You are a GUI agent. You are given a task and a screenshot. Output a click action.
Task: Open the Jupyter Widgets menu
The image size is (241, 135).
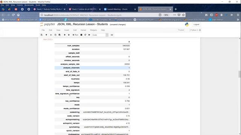tap(93, 30)
